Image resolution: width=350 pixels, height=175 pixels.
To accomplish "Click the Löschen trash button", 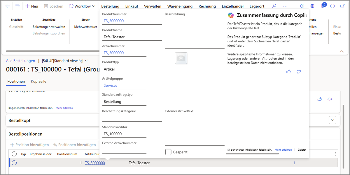I will [x=53, y=6].
